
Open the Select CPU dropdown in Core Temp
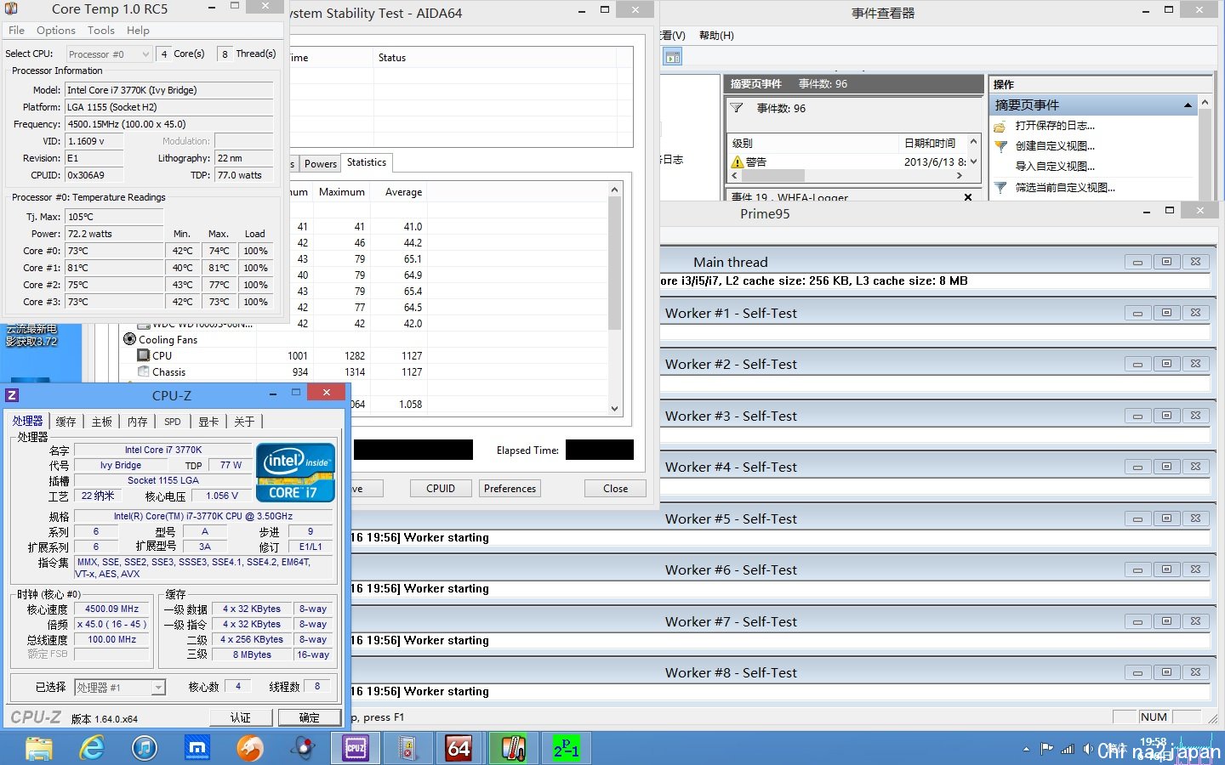(109, 54)
